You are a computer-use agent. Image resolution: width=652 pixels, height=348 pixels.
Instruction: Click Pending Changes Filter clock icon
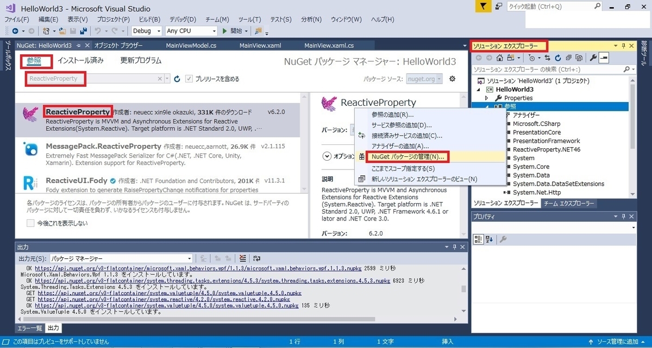pyautogui.click(x=532, y=58)
